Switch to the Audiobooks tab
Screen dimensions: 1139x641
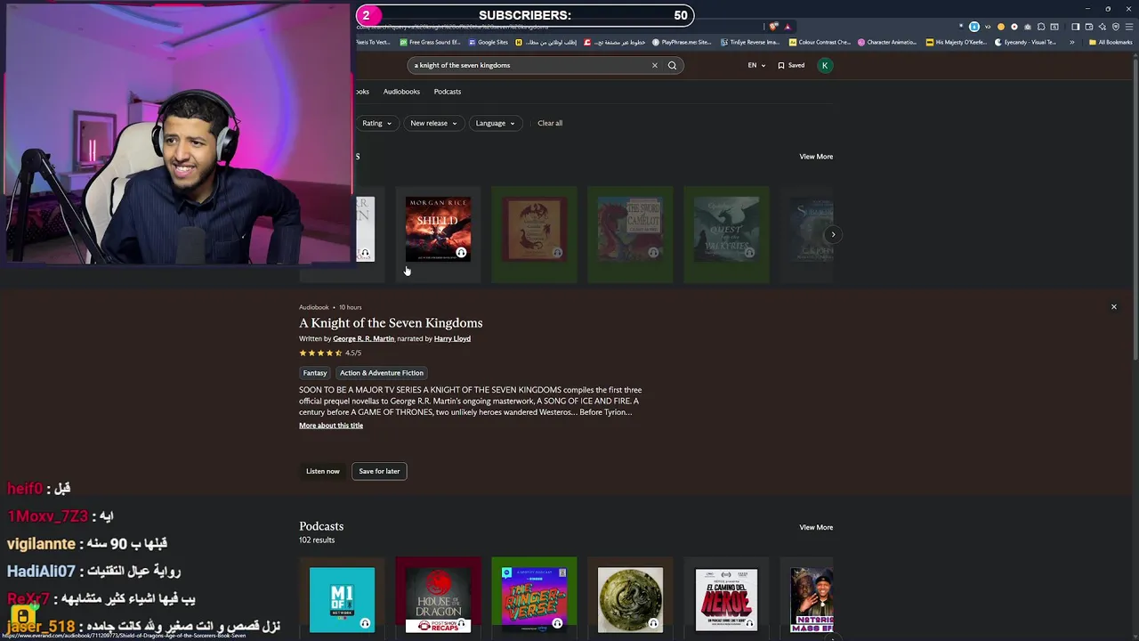pos(401,92)
